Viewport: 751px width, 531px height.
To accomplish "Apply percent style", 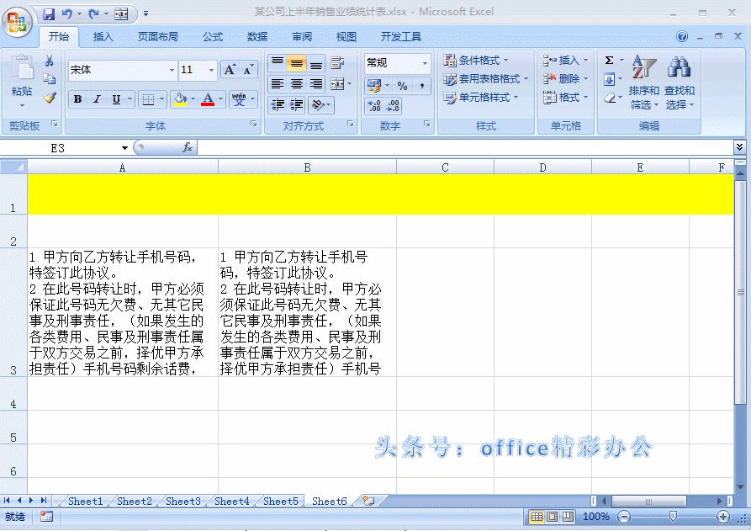I will coord(402,86).
